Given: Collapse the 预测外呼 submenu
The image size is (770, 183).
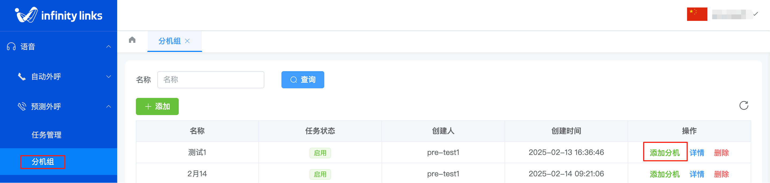Looking at the screenshot, I should (109, 106).
